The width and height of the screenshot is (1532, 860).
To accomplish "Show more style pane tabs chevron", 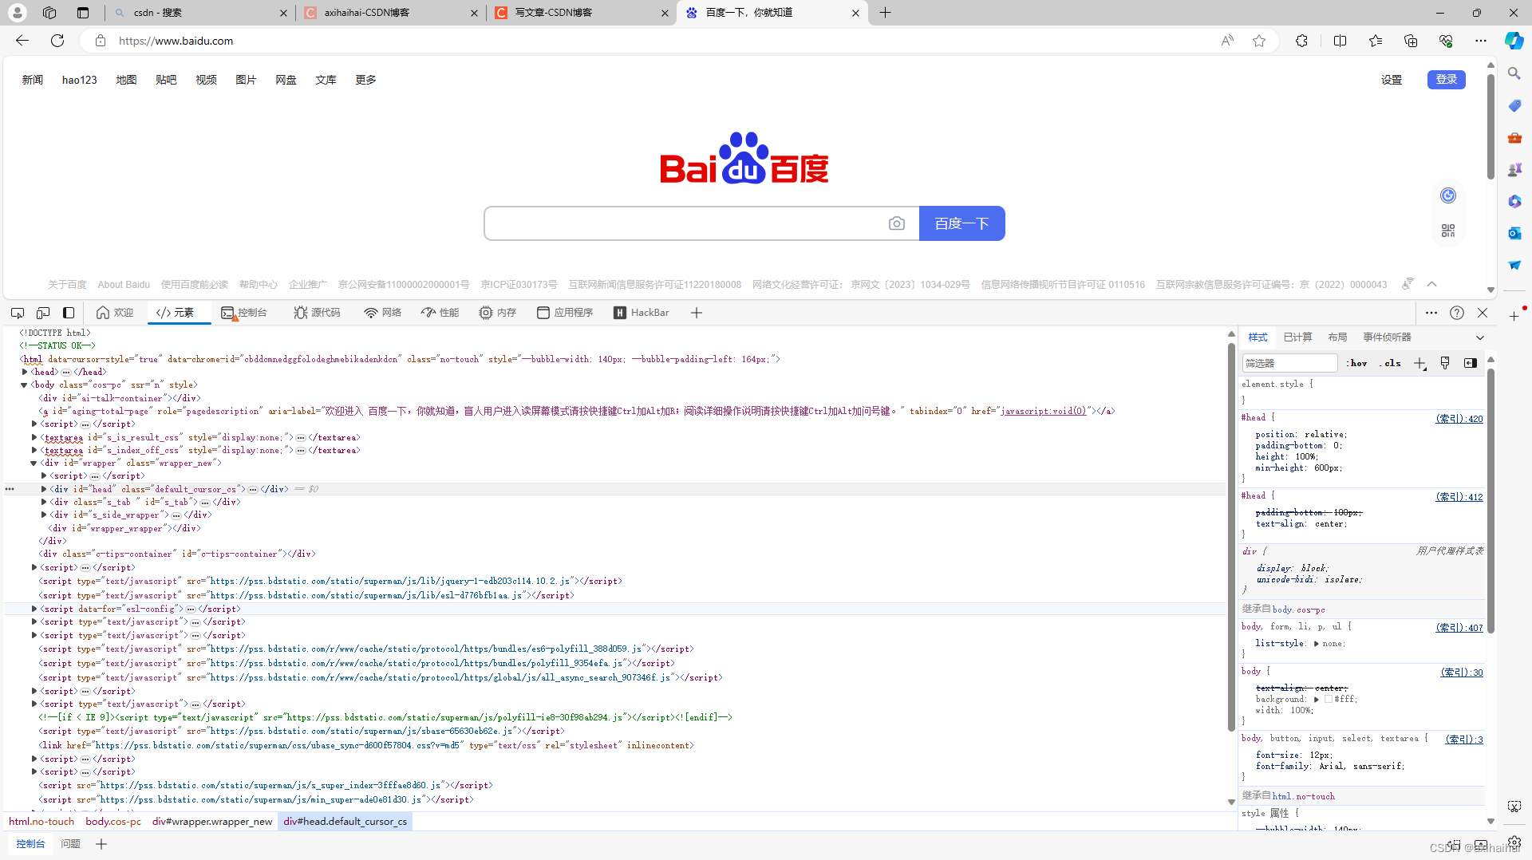I will pos(1480,337).
